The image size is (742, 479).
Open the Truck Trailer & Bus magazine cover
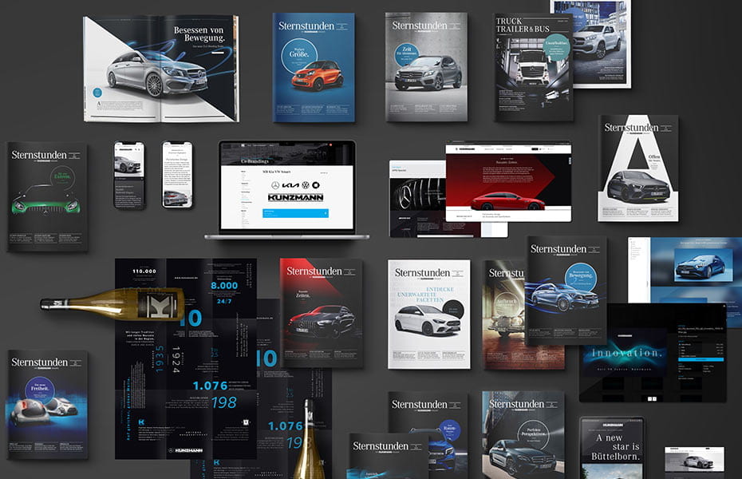pos(533,68)
